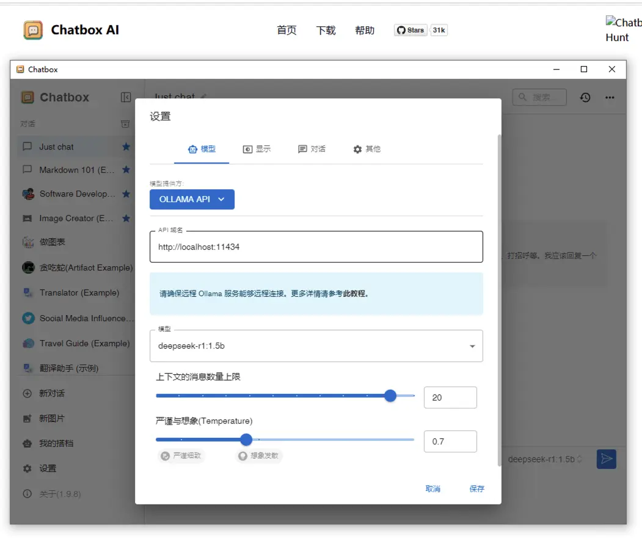Click the archive icon beside 对话 label
This screenshot has height=538, width=642.
[x=125, y=123]
